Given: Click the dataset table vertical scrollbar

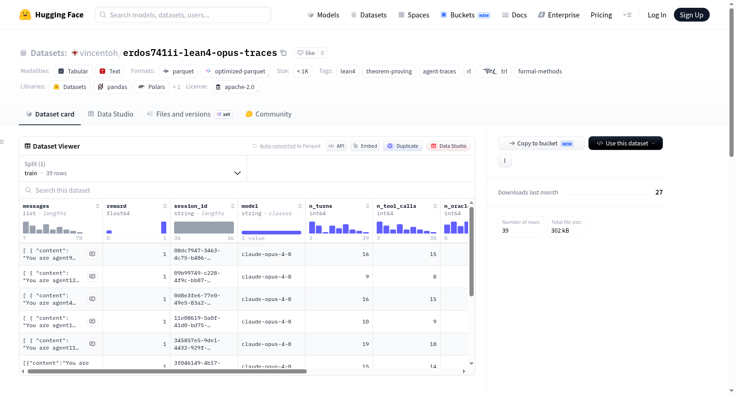Looking at the screenshot, I should pos(471,251).
